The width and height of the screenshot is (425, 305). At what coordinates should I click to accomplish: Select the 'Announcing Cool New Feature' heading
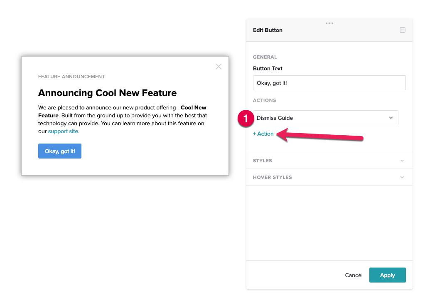107,93
